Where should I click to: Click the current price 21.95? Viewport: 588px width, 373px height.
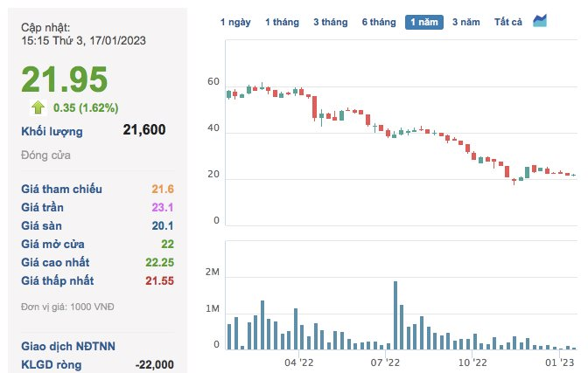click(x=65, y=80)
